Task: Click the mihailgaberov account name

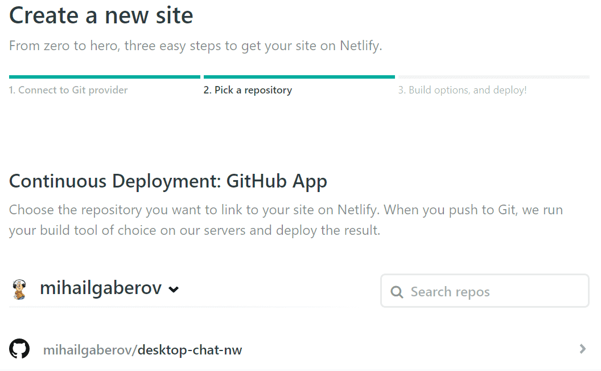Action: coord(101,288)
